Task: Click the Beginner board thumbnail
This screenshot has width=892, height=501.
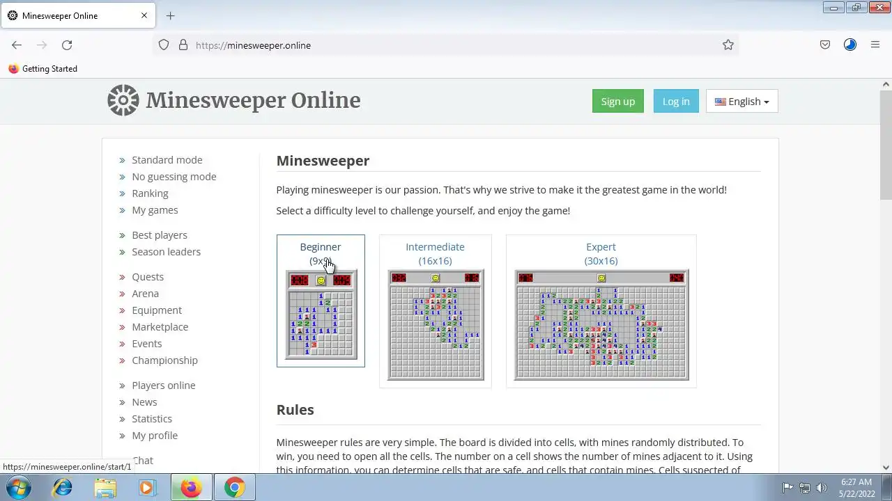Action: [x=321, y=315]
